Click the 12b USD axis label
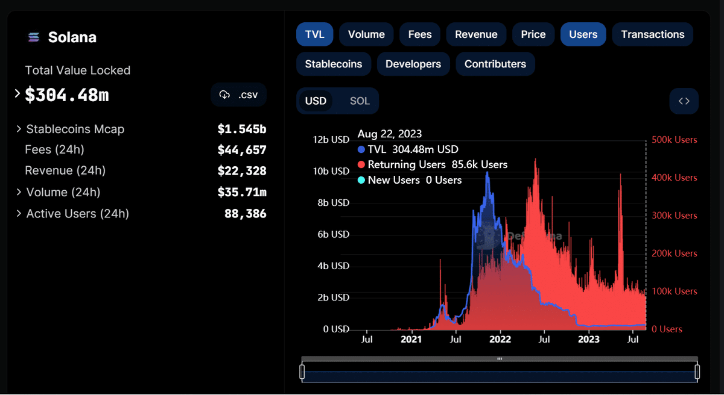Image resolution: width=724 pixels, height=395 pixels. click(x=331, y=140)
